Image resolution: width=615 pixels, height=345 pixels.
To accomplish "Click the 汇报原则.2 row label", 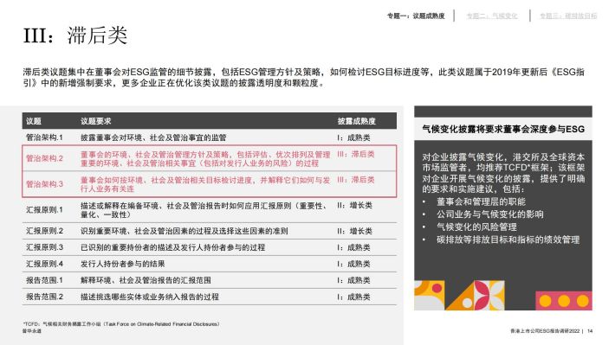I will [x=44, y=231].
